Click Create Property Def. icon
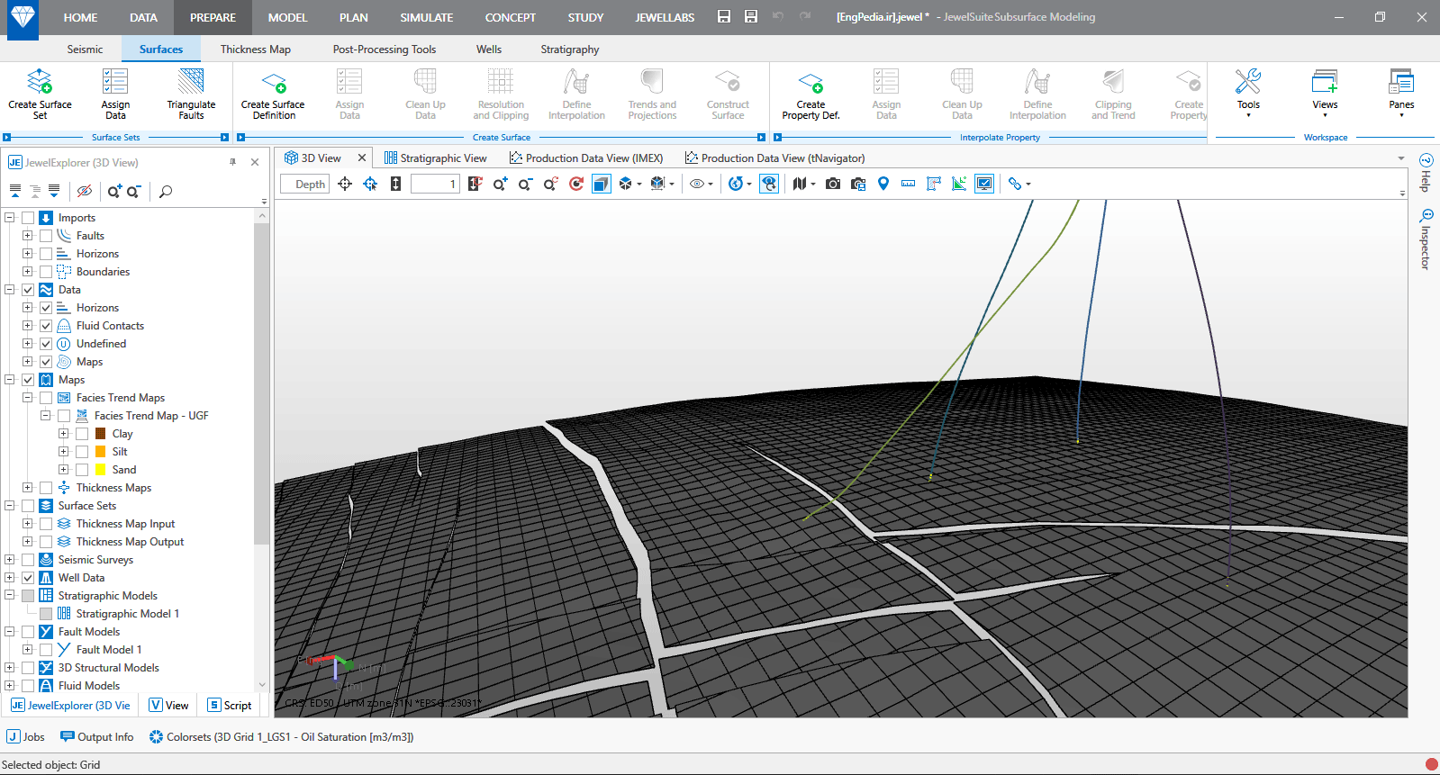The image size is (1440, 775). point(811,82)
